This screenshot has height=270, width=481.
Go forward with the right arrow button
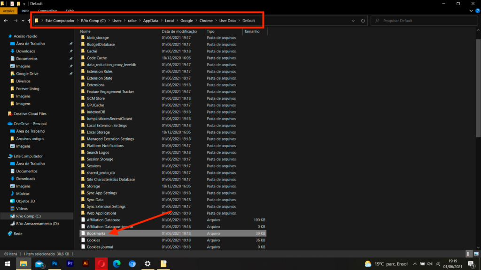click(x=16, y=21)
